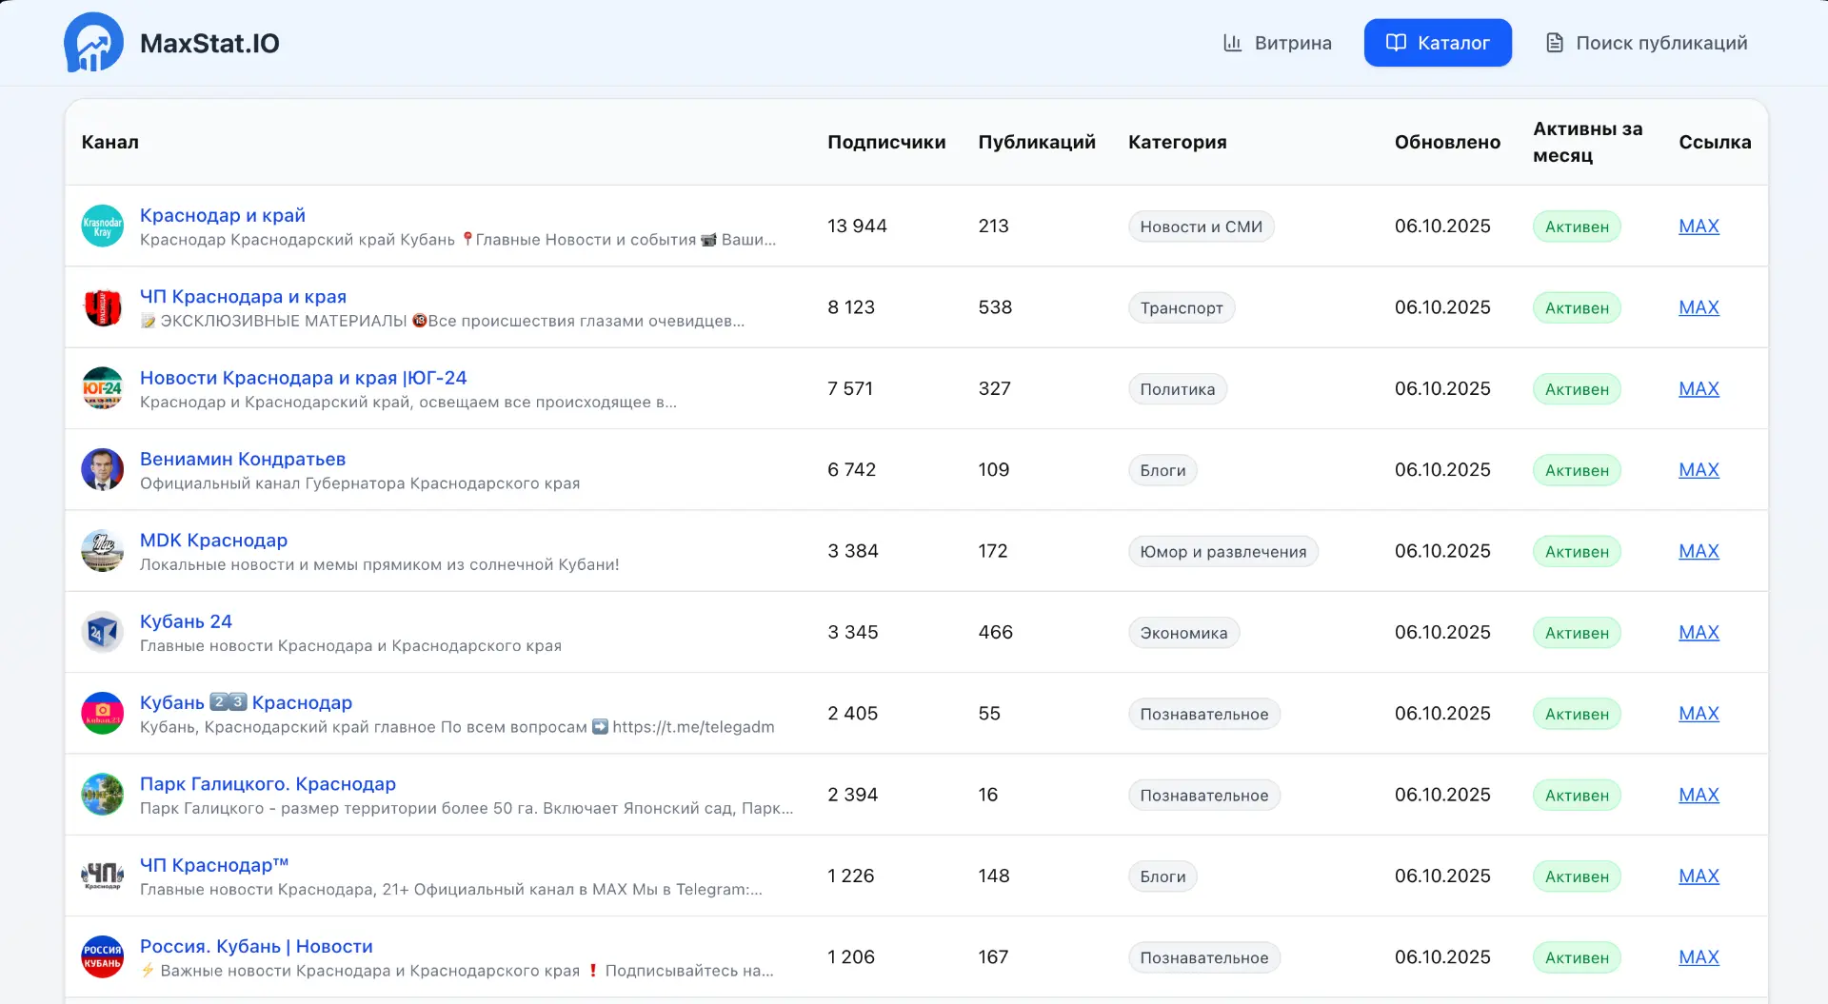Image resolution: width=1828 pixels, height=1004 pixels.
Task: Click the Публикаций column header
Action: pos(1037,142)
